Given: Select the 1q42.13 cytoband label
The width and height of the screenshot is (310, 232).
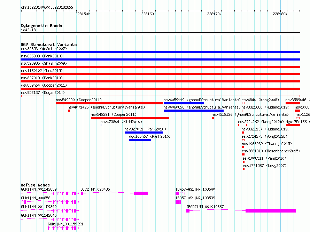Looking at the screenshot, I should 28,30.
